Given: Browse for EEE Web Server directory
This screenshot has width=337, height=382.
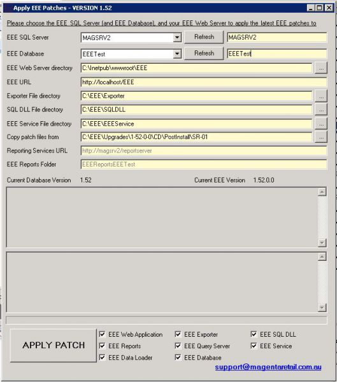Looking at the screenshot, I should click(x=321, y=68).
